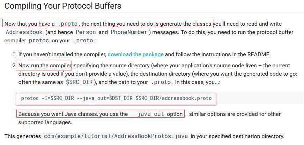Click the AddressBook inline code term
This screenshot has width=304, height=145.
click(x=24, y=32)
